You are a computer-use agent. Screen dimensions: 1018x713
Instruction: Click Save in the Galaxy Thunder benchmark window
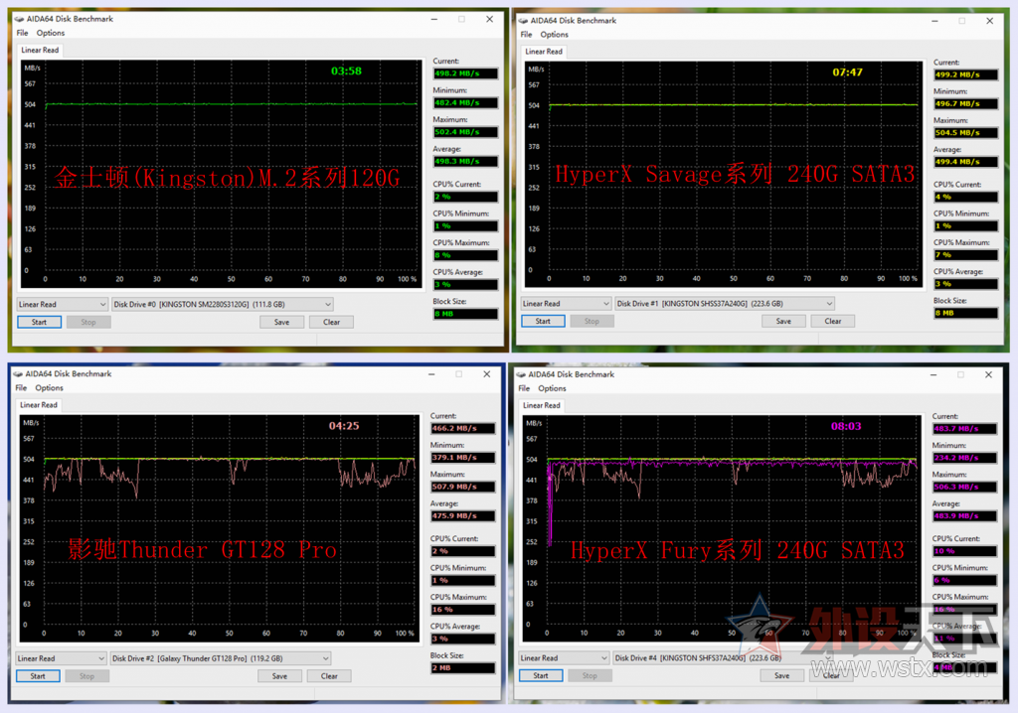(279, 676)
